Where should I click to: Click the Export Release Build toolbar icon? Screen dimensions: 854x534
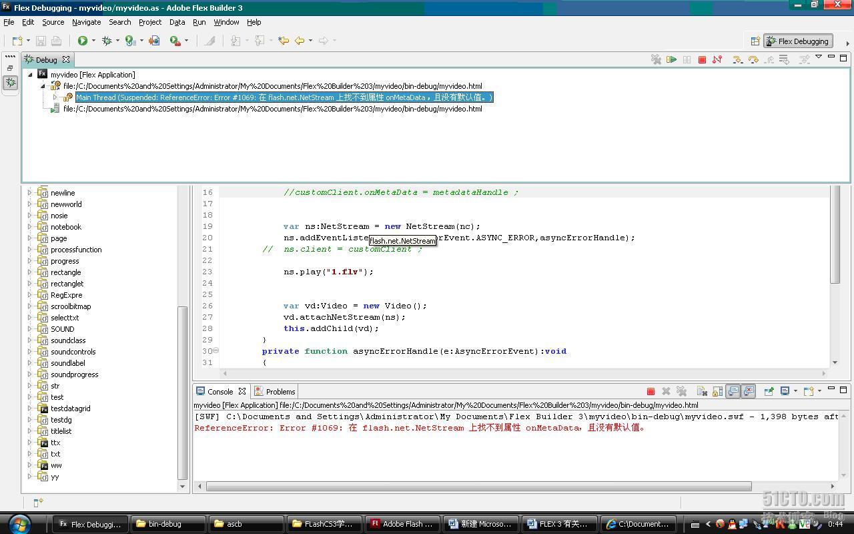pyautogui.click(x=154, y=41)
